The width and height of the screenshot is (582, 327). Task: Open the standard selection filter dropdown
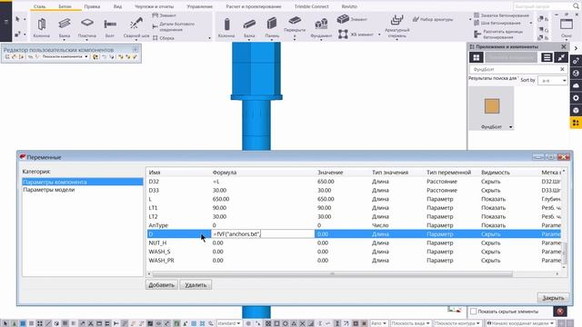coord(229,323)
